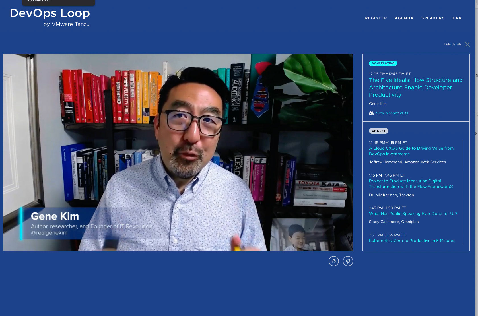Click the UP NEXT badge
This screenshot has height=316, width=478.
coord(378,131)
